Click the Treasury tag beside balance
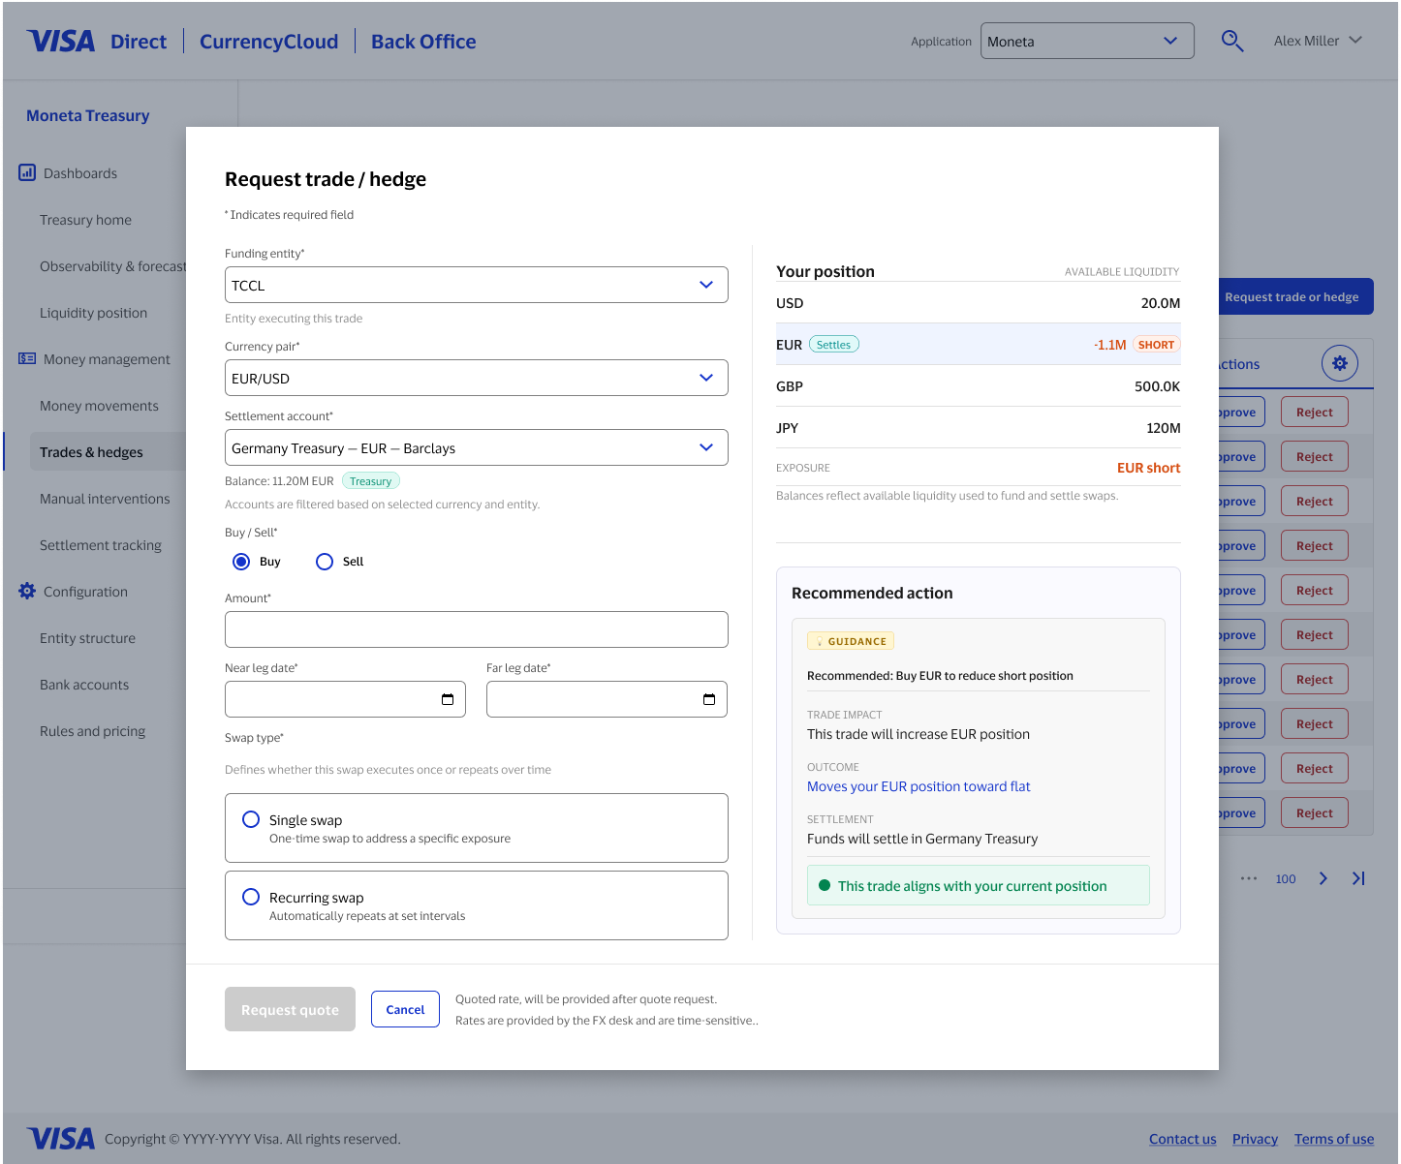Viewport: 1401px width, 1164px height. (x=370, y=480)
